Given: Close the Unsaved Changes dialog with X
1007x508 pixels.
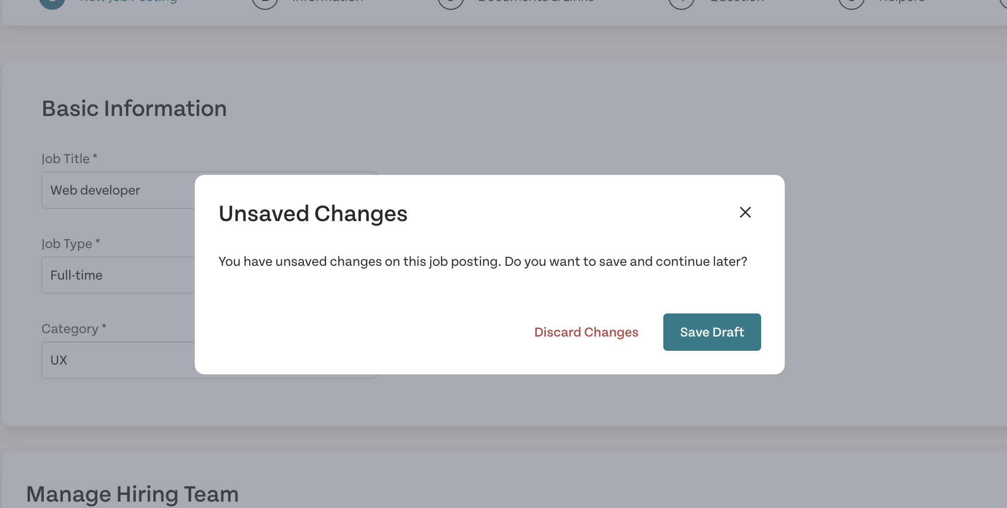Looking at the screenshot, I should coord(745,212).
